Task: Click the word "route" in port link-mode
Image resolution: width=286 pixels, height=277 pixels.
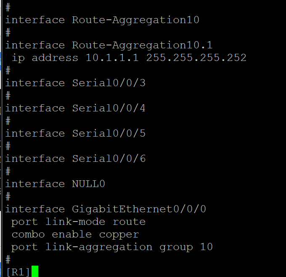Action: point(129,222)
